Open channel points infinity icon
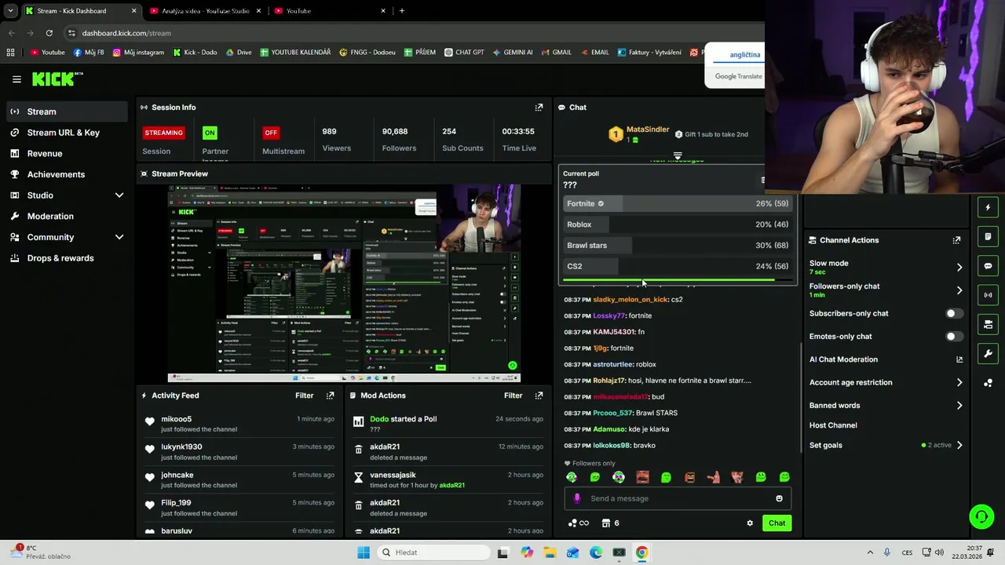The height and width of the screenshot is (565, 1005). click(x=579, y=523)
